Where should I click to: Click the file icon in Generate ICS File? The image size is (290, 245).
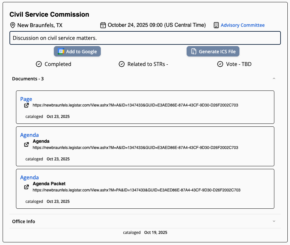click(194, 51)
